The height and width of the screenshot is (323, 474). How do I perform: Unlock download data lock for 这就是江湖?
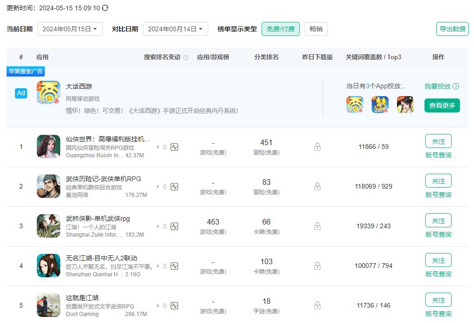318,305
